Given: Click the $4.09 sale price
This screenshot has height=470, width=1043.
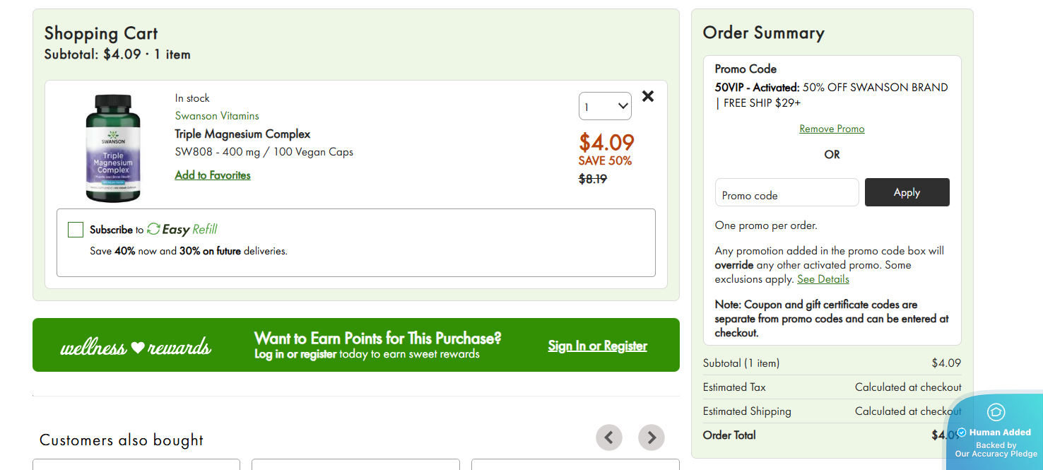Looking at the screenshot, I should [x=606, y=142].
